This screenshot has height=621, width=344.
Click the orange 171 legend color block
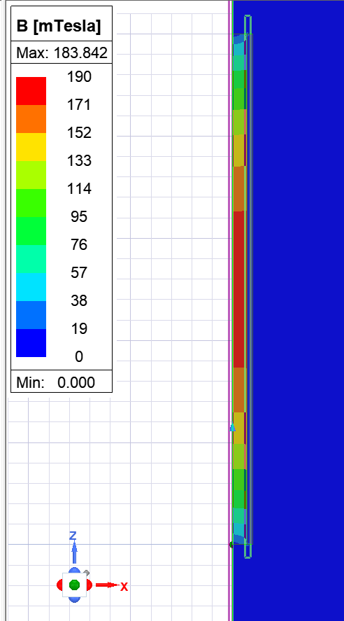(x=31, y=119)
